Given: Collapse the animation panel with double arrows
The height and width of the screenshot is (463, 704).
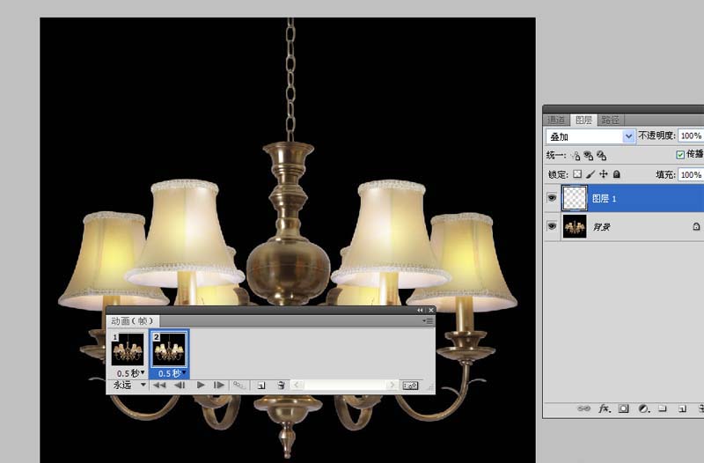Looking at the screenshot, I should coord(420,311).
